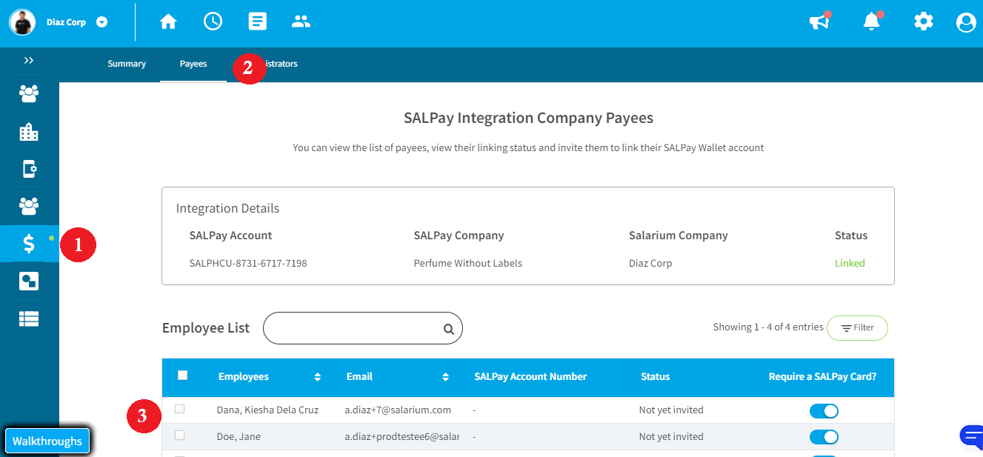Switch to the Payees tab
This screenshot has width=983, height=457.
(x=193, y=64)
